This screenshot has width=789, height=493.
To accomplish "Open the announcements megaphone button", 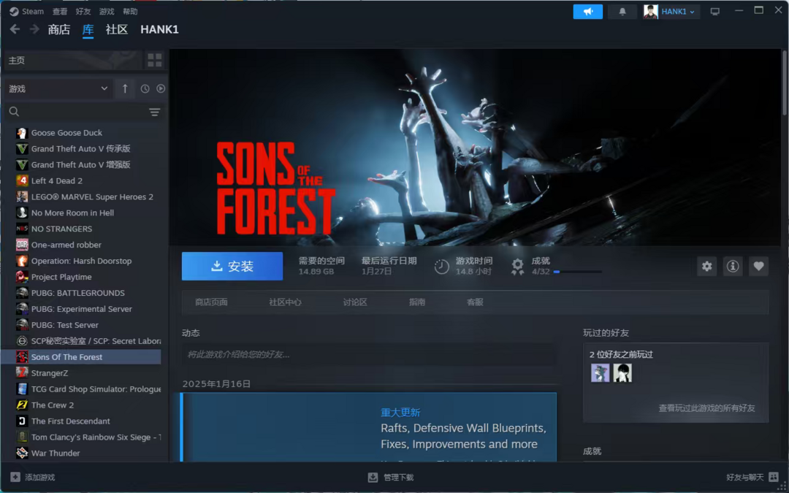I will (587, 12).
